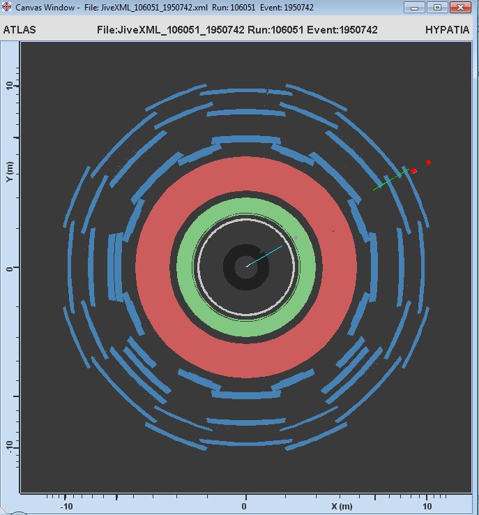Click the gray dot near the cyan track end
Screen dimensions: 479x515
(x=296, y=238)
